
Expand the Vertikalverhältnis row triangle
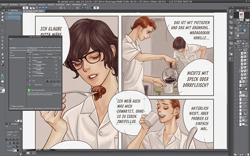pos(30,69)
